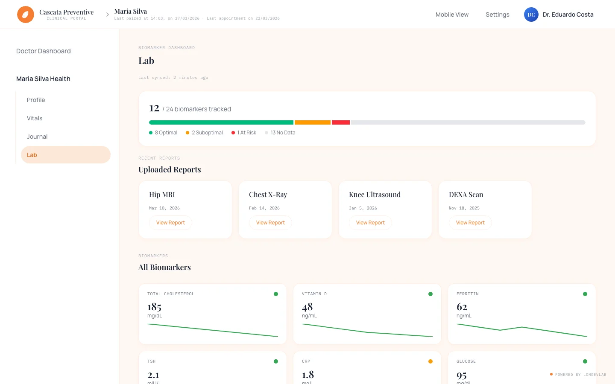Click the Vitamin D trend line chart
The width and height of the screenshot is (615, 384).
tap(367, 330)
